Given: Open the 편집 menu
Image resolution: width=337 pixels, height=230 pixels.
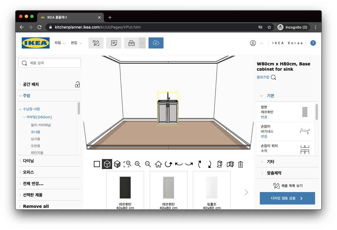Looking at the screenshot, I should (x=76, y=43).
